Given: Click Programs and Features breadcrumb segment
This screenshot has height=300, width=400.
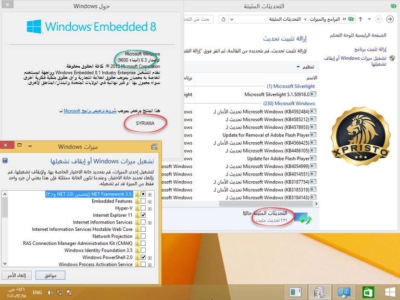Looking at the screenshot, I should (x=324, y=19).
